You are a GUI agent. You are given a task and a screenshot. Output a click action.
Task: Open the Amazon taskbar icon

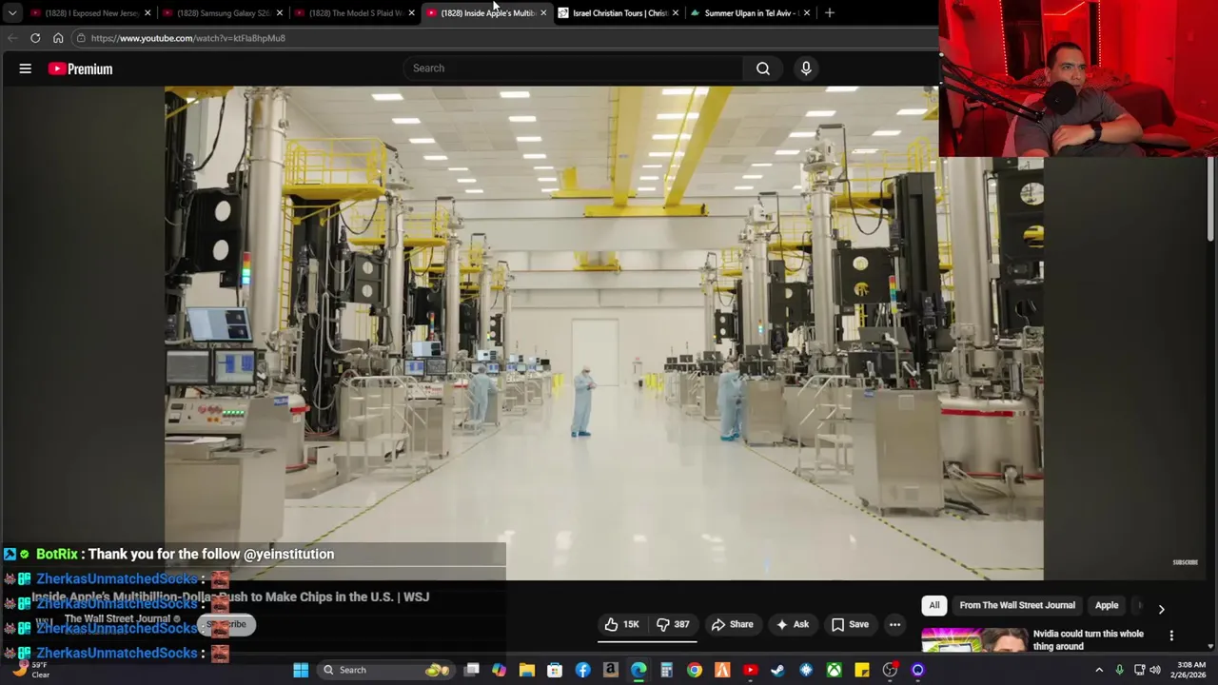pos(611,670)
